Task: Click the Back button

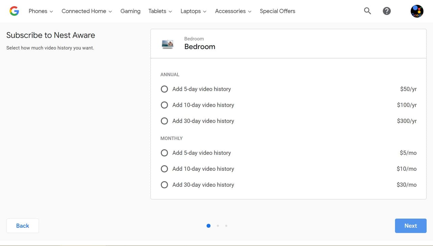Action: click(23, 226)
